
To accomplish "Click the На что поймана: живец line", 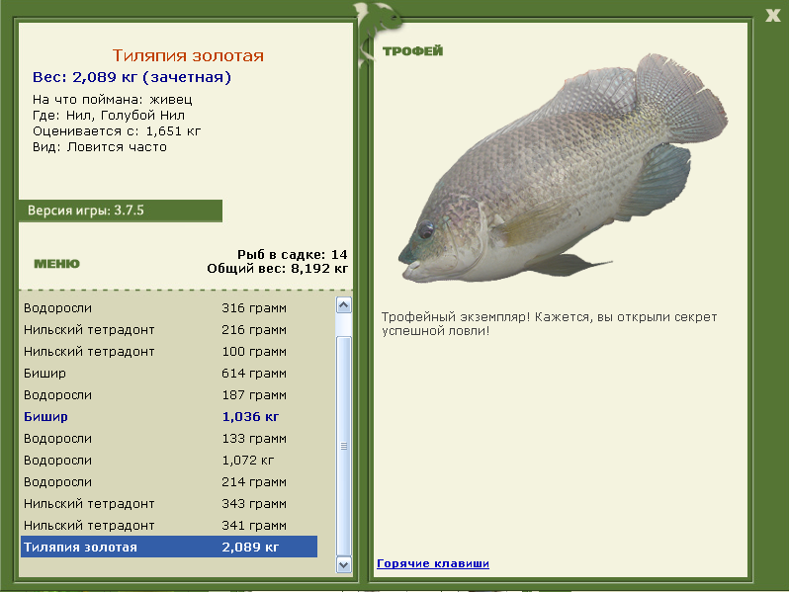I will (x=112, y=99).
